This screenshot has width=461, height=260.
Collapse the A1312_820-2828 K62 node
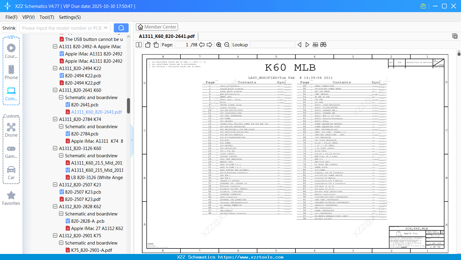55,207
